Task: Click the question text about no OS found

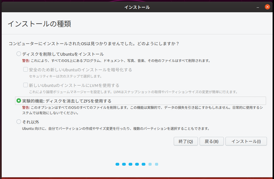Action: 94,44
